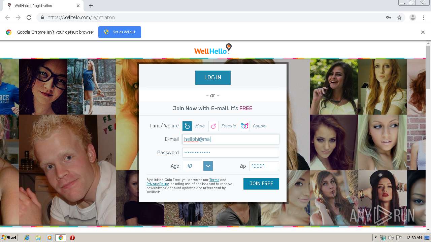Launch Internet Explorer from taskbar
Image resolution: width=431 pixels, height=242 pixels.
[27, 238]
